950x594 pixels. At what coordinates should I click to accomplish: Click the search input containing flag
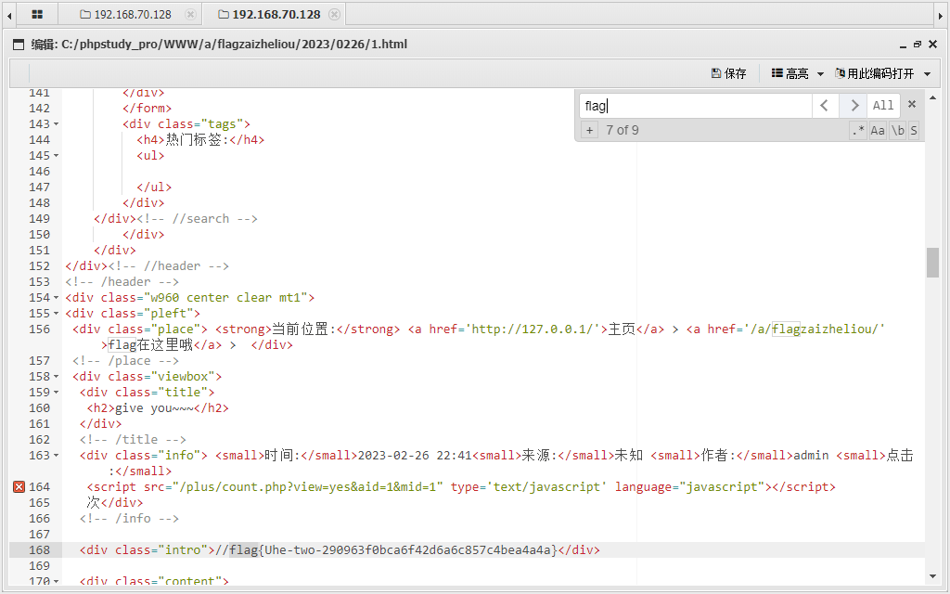coord(696,106)
